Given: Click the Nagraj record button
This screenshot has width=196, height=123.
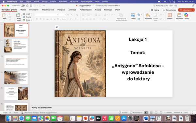Looking at the screenshot, I should point(155,10).
